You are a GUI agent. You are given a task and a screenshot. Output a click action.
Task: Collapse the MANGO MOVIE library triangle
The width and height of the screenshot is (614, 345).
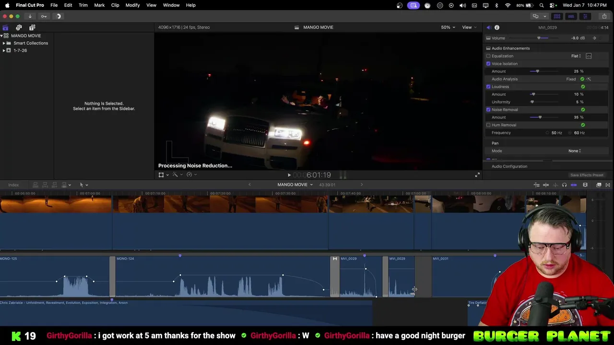(x=1, y=36)
